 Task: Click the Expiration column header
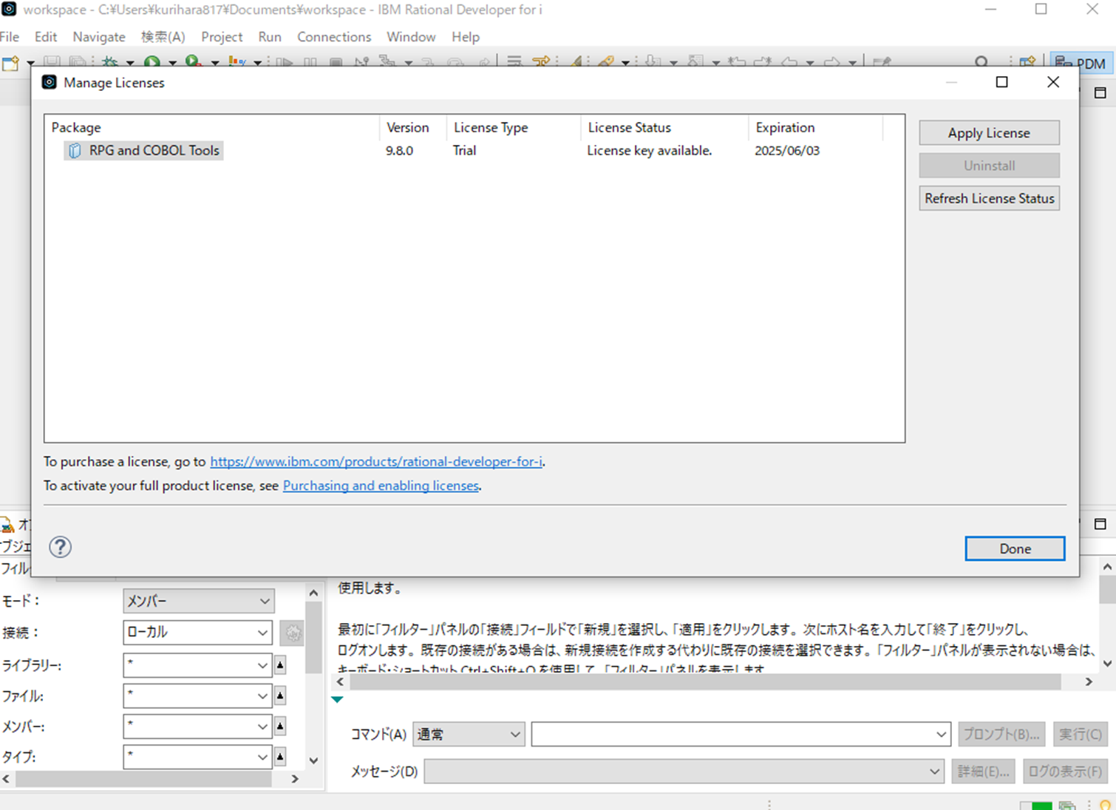point(816,127)
